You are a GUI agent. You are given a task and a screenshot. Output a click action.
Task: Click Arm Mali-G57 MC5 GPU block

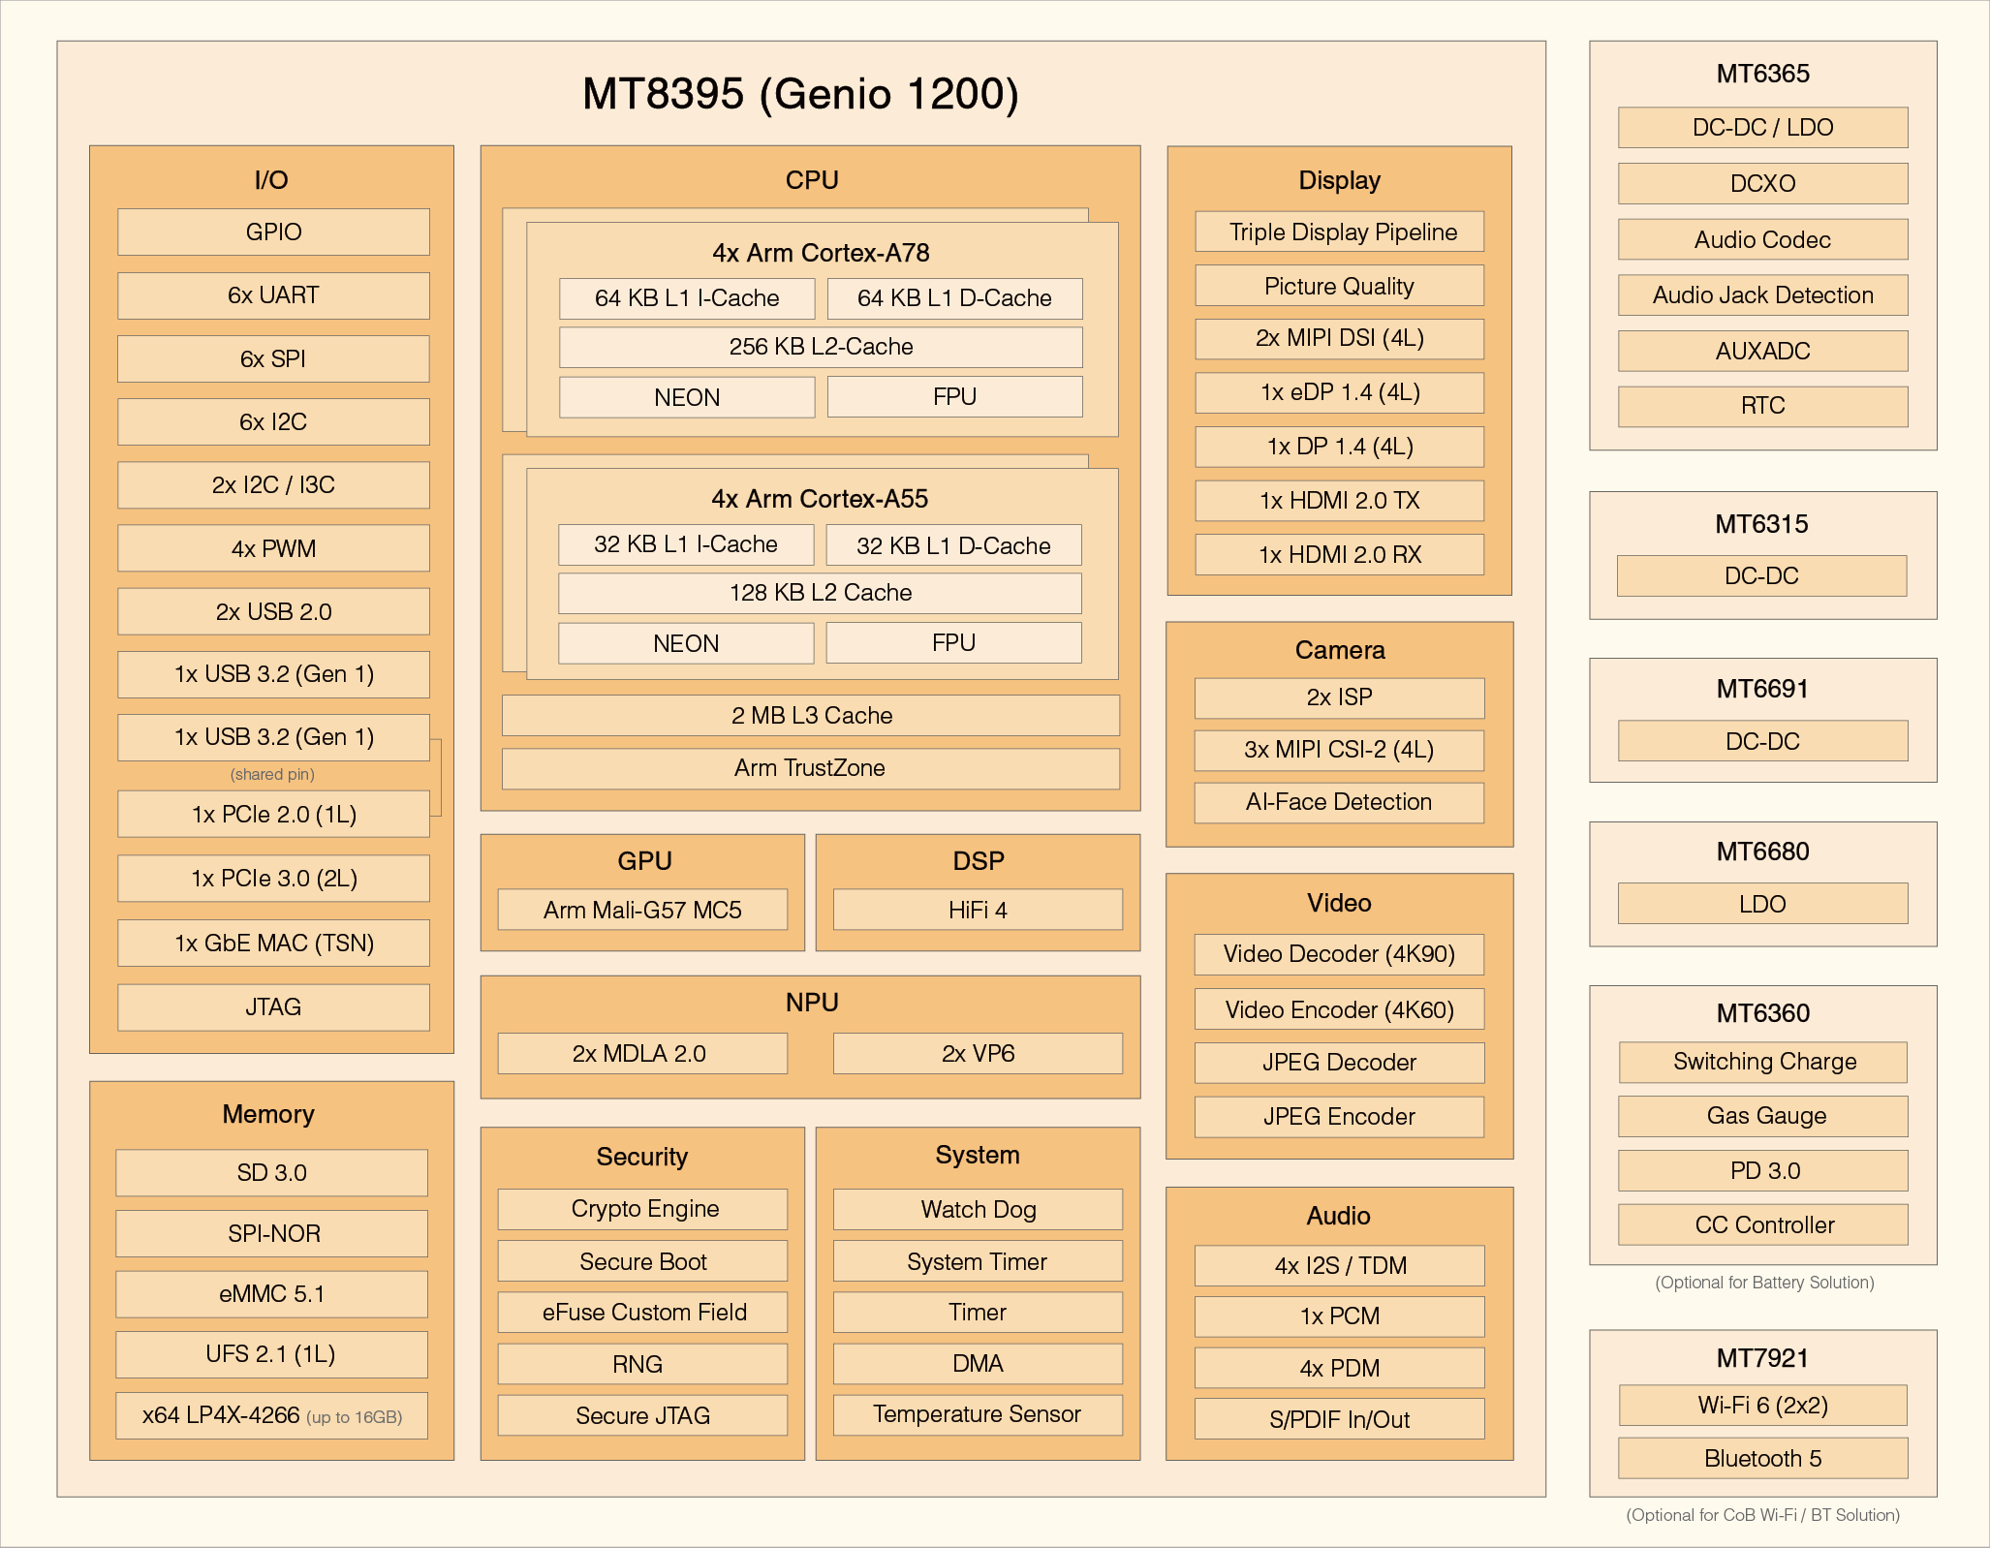click(x=642, y=911)
